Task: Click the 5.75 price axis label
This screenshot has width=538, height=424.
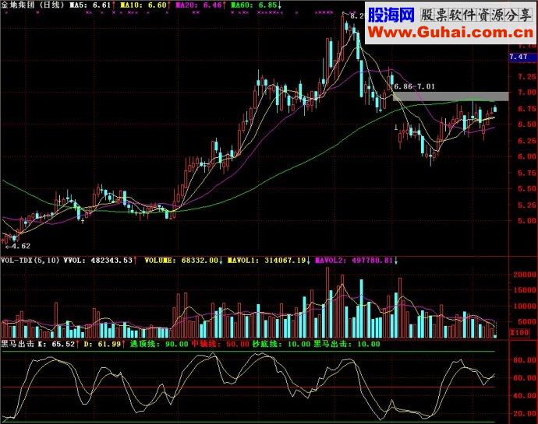Action: coord(526,173)
